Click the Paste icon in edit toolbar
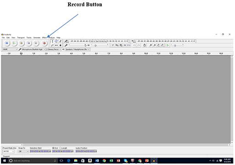Image resolution: width=235 pixels, height=165 pixels. tap(121, 45)
